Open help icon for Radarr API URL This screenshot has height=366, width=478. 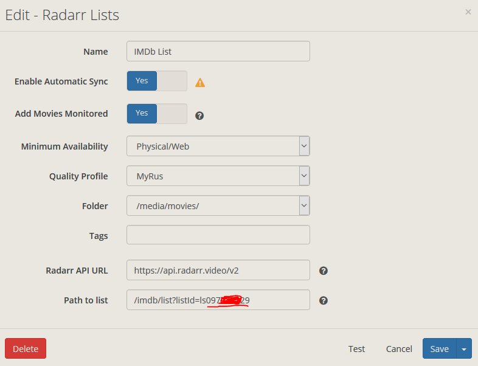point(324,271)
